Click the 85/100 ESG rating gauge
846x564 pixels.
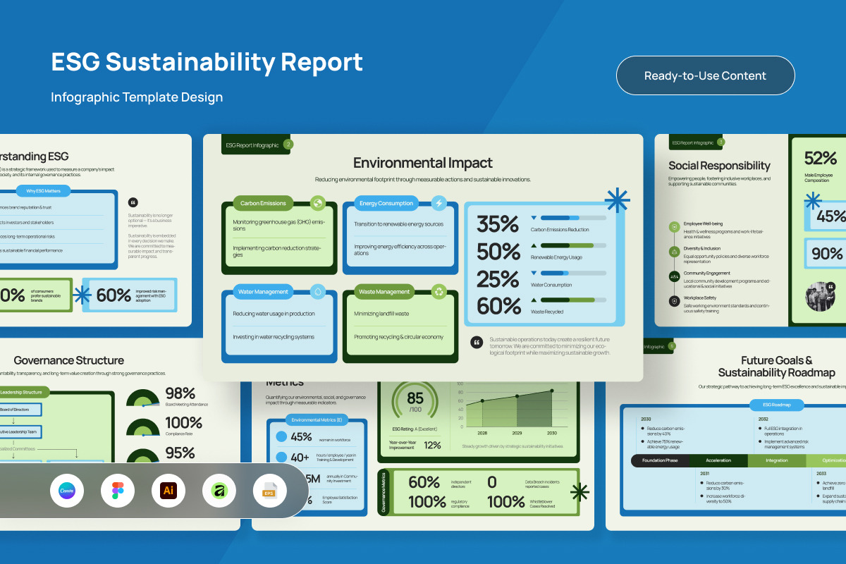click(x=415, y=403)
